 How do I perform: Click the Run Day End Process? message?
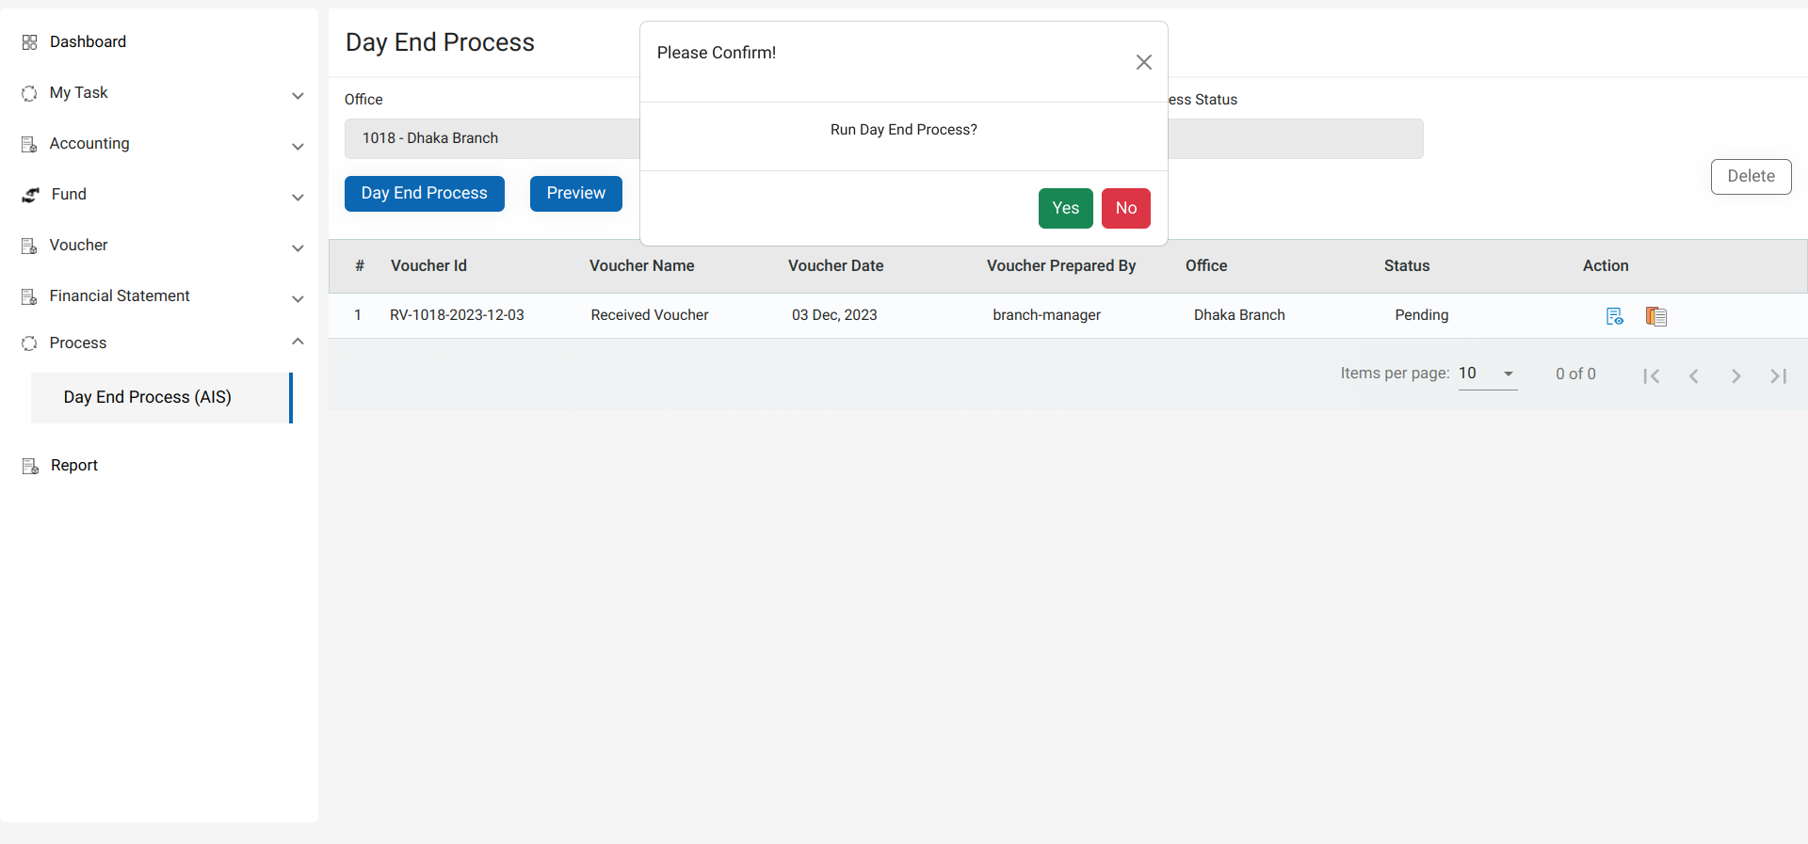coord(904,130)
